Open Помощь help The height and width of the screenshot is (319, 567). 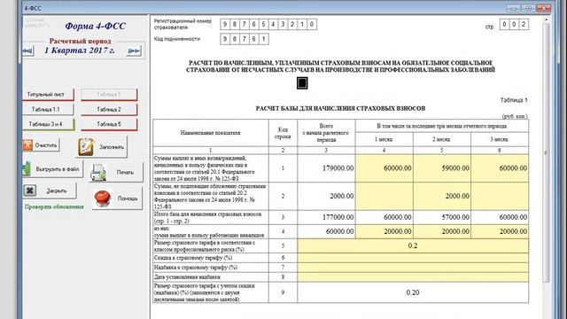[x=117, y=198]
